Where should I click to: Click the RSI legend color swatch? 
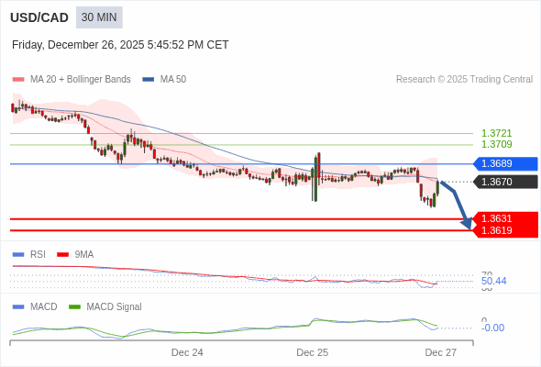tap(18, 255)
